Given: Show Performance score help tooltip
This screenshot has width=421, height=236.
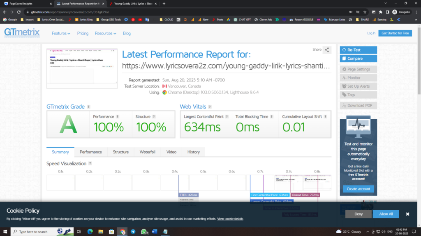Looking at the screenshot, I should click(x=118, y=117).
